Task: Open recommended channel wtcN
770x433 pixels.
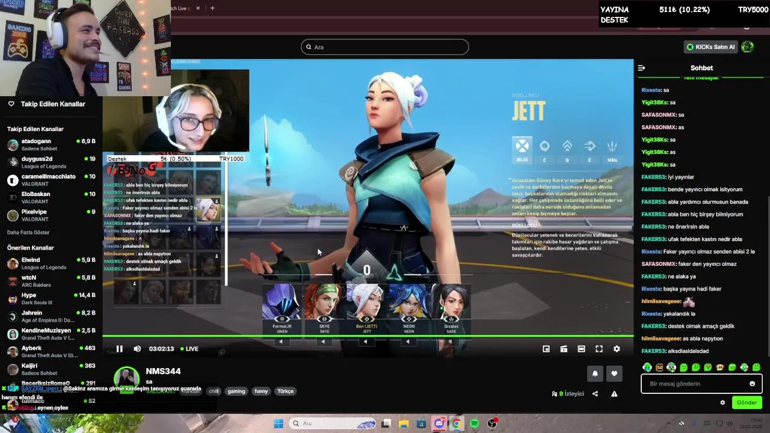Action: 51,281
